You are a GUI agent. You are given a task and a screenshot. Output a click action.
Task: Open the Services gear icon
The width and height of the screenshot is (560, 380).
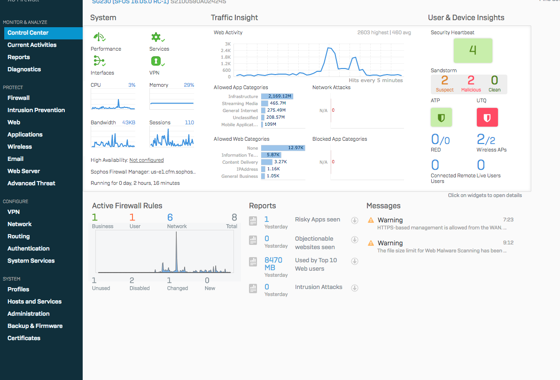point(157,37)
